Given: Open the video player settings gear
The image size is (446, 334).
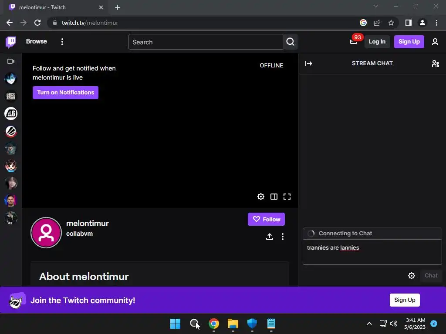Looking at the screenshot, I should pos(260,197).
